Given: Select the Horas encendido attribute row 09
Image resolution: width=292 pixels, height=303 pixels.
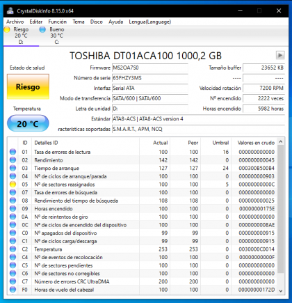Looking at the screenshot, I should click(x=143, y=208).
